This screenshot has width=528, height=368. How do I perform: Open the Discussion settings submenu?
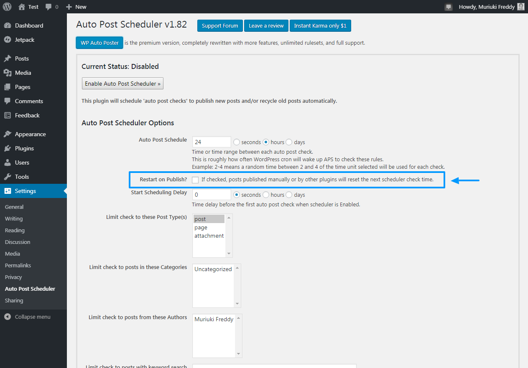pos(18,242)
